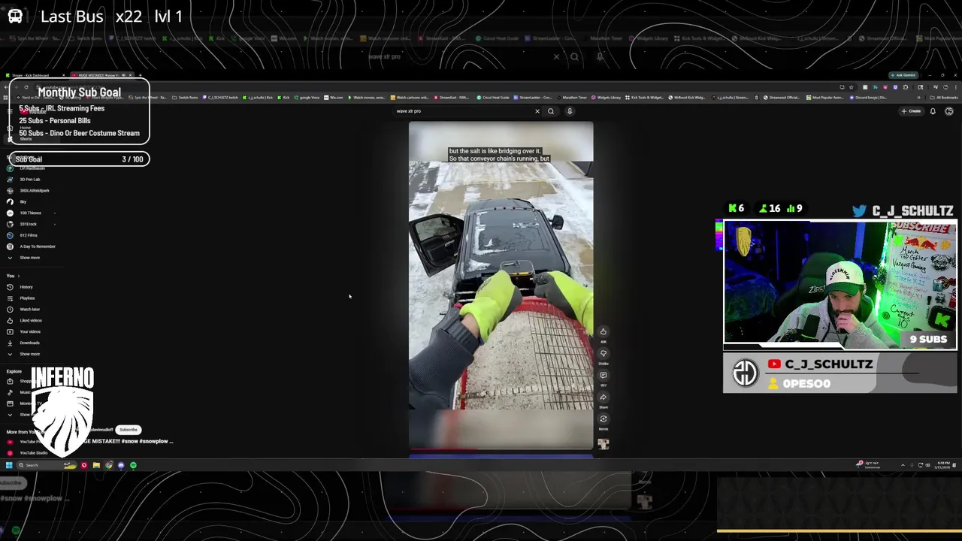Open the YouTube account avatar menu
The height and width of the screenshot is (541, 962).
tap(949, 111)
